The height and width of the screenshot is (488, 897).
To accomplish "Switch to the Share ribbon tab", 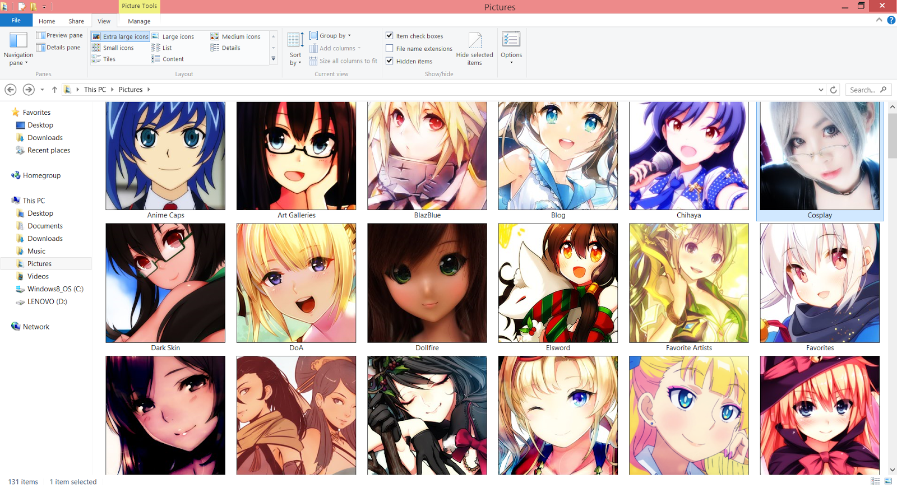I will 76,21.
